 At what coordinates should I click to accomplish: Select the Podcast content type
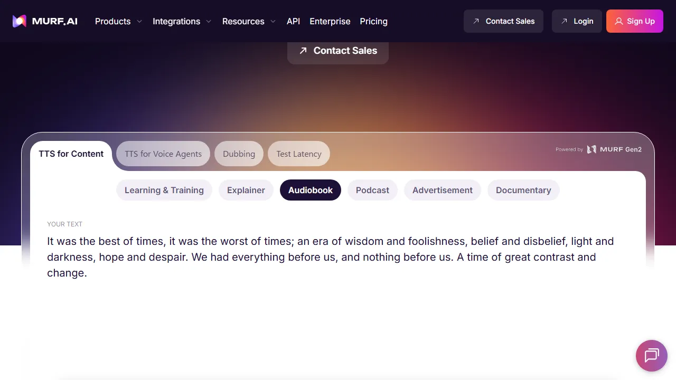pyautogui.click(x=372, y=190)
